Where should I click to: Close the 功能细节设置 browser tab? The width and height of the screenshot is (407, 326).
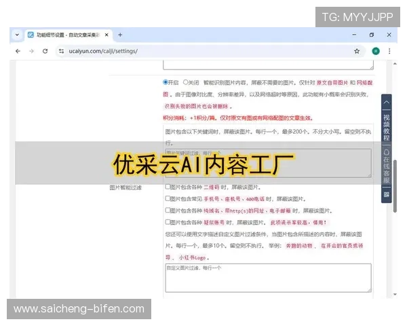tap(106, 35)
